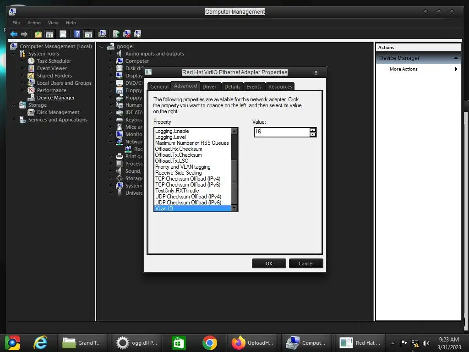The width and height of the screenshot is (469, 352).
Task: Select Services and Applications node
Action: click(x=58, y=120)
